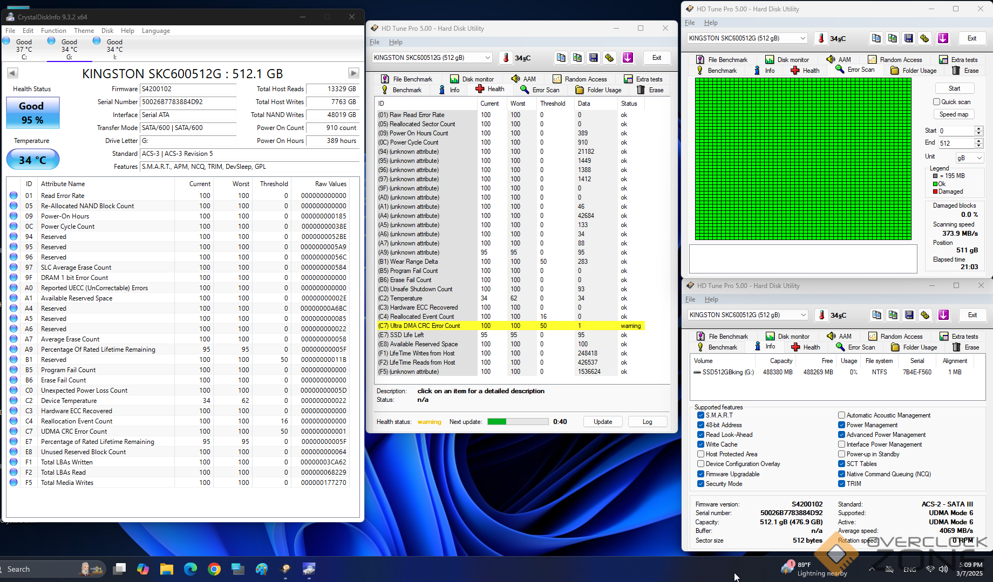
Task: Open File Explorer from the taskbar
Action: click(167, 569)
